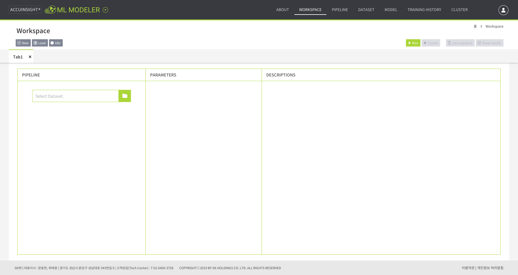Open the user profile icon
The width and height of the screenshot is (518, 275).
pyautogui.click(x=503, y=10)
